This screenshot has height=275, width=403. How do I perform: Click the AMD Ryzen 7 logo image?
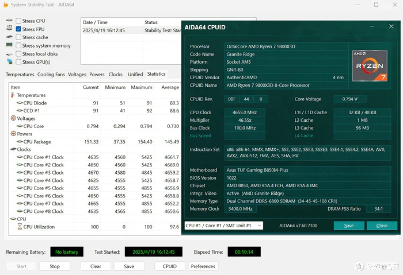pos(369,66)
